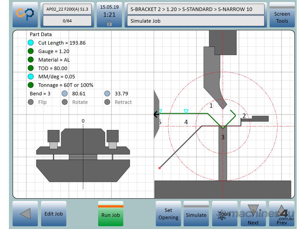Click the Edit Job button
The image size is (306, 229).
(x=53, y=213)
